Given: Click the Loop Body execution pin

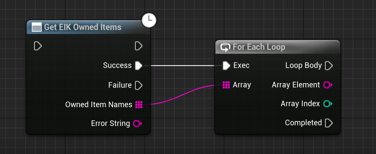Looking at the screenshot, I should (329, 66).
